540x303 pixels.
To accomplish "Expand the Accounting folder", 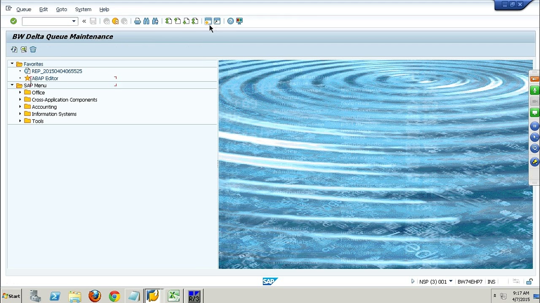I will (x=20, y=107).
